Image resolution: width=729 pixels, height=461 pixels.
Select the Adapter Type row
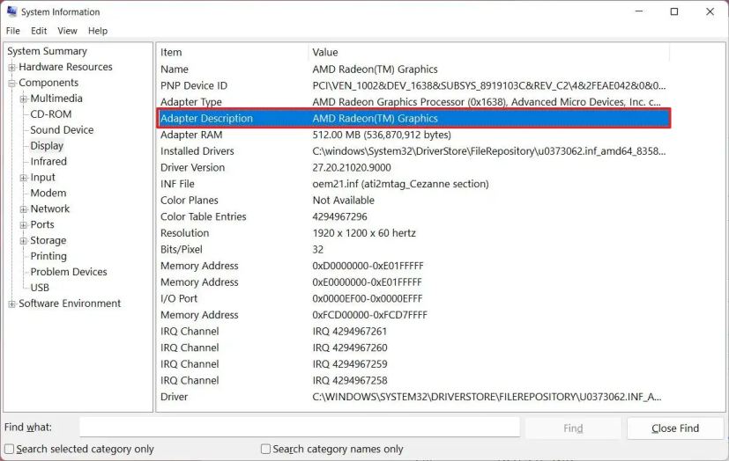coord(413,102)
